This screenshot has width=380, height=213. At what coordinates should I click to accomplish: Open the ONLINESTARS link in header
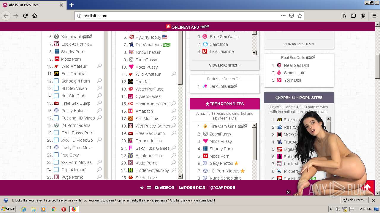pyautogui.click(x=188, y=27)
